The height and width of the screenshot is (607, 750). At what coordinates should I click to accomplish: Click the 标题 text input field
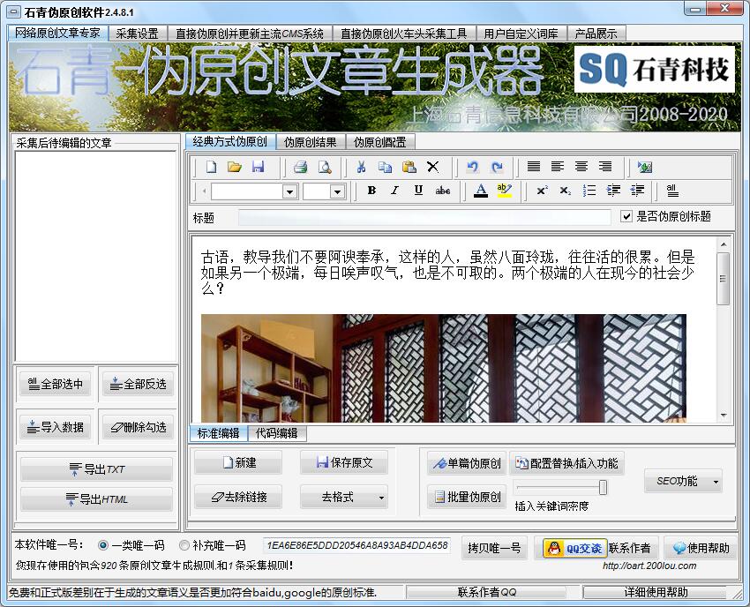tap(424, 217)
